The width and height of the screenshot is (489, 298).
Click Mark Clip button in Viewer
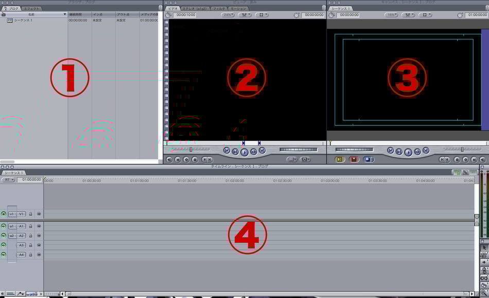178,159
